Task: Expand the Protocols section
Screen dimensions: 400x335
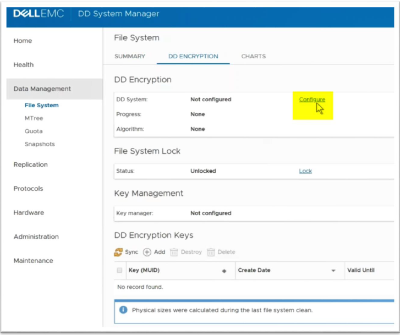Action: (28, 189)
